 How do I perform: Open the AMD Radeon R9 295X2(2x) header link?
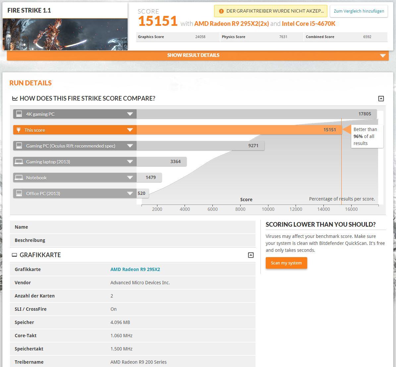point(232,24)
